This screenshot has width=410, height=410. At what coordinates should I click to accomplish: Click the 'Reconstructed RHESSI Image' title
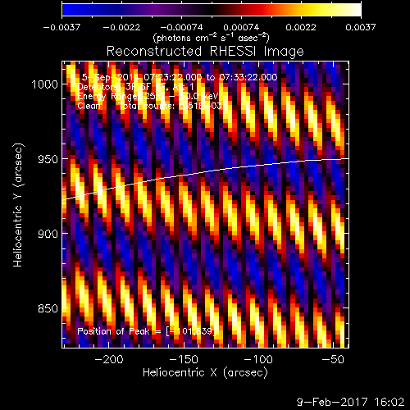pyautogui.click(x=205, y=51)
